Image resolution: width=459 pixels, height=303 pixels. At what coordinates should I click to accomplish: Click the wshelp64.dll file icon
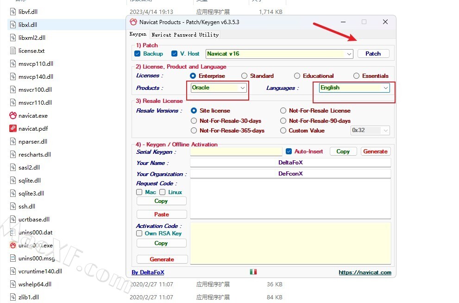(x=13, y=284)
